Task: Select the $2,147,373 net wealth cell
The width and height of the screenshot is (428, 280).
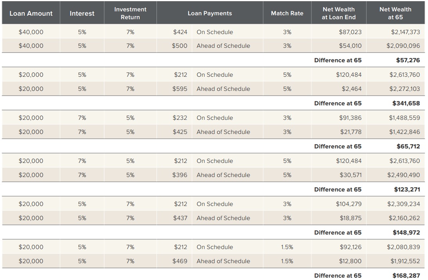Action: (405, 32)
